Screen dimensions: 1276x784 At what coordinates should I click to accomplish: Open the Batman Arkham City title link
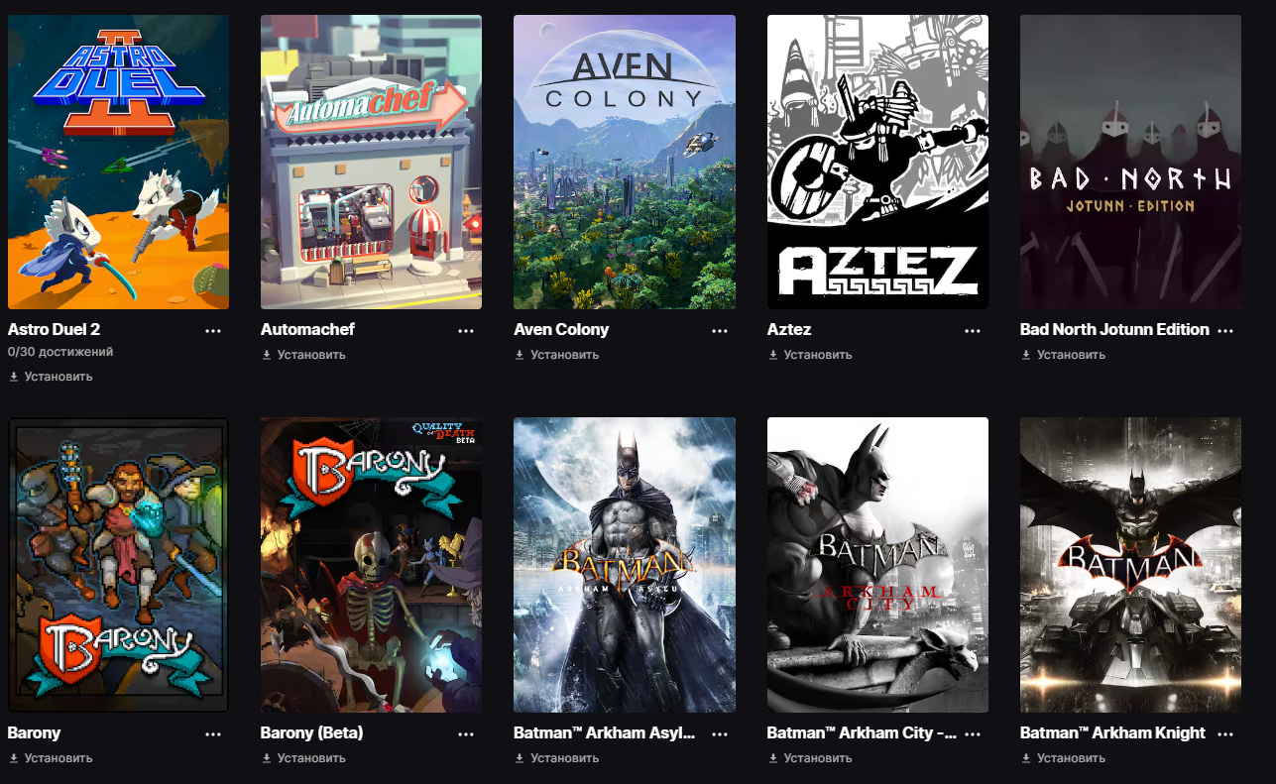click(862, 733)
